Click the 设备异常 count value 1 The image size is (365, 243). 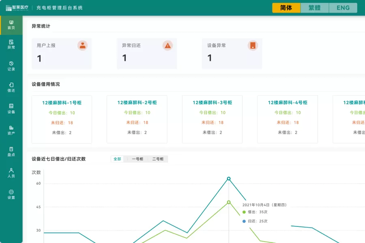pos(210,58)
